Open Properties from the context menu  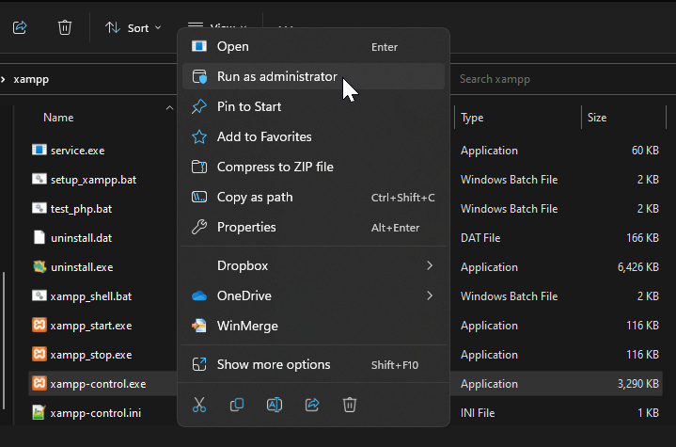(x=313, y=228)
